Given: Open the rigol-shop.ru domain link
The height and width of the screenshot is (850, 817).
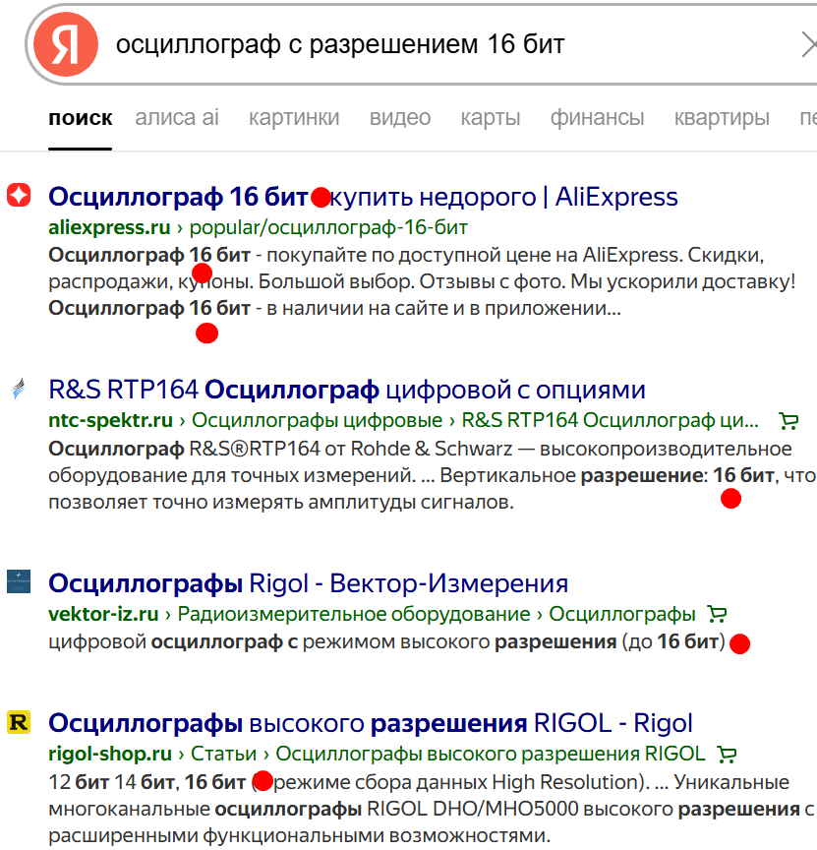Looking at the screenshot, I should click(110, 754).
